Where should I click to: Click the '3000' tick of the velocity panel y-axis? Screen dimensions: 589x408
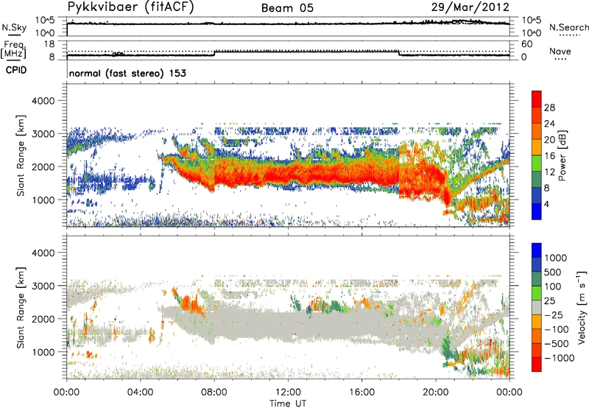point(43,286)
